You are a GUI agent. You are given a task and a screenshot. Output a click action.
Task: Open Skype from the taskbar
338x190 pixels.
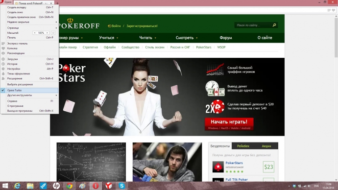point(122,186)
